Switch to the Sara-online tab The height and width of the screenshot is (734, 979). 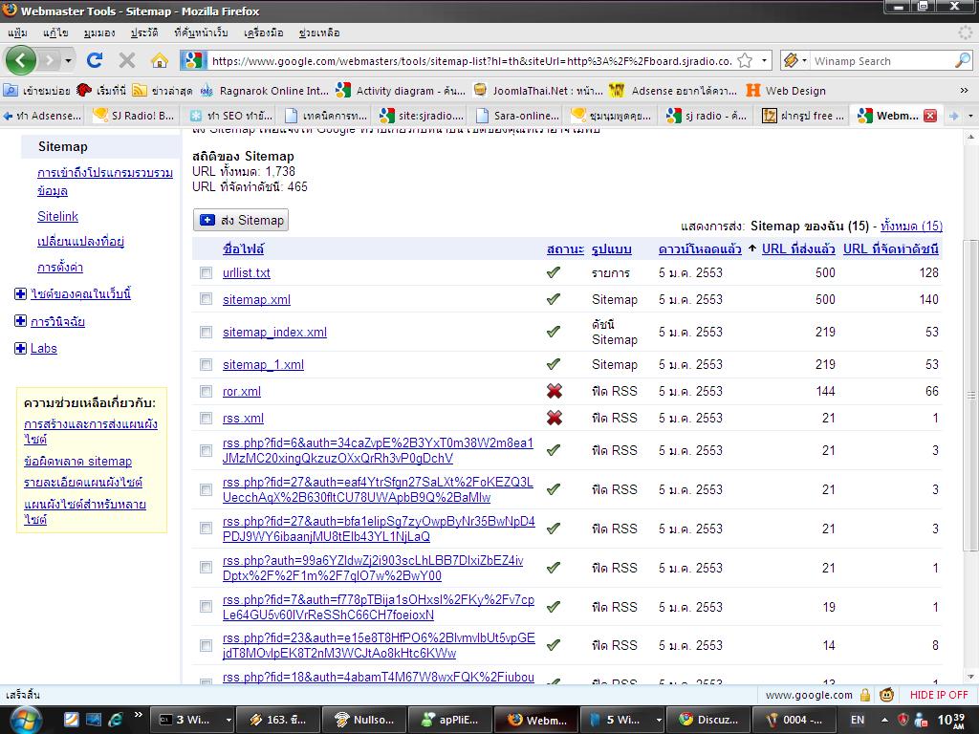(516, 116)
